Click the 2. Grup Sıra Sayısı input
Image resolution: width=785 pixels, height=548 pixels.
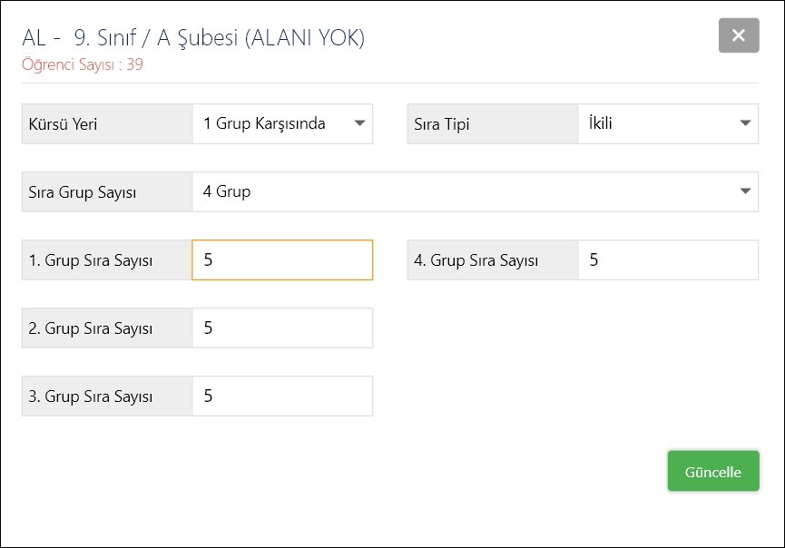click(282, 328)
